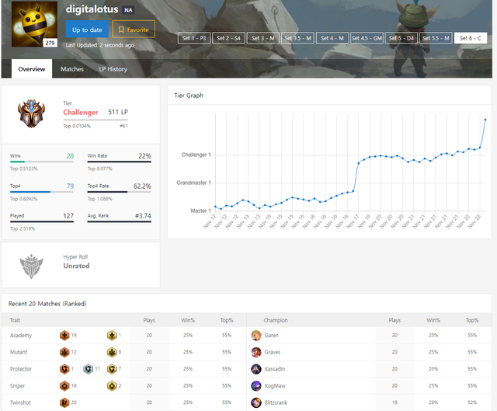Click Mutant bronze trait icon with 12
497x411 pixels.
click(64, 352)
